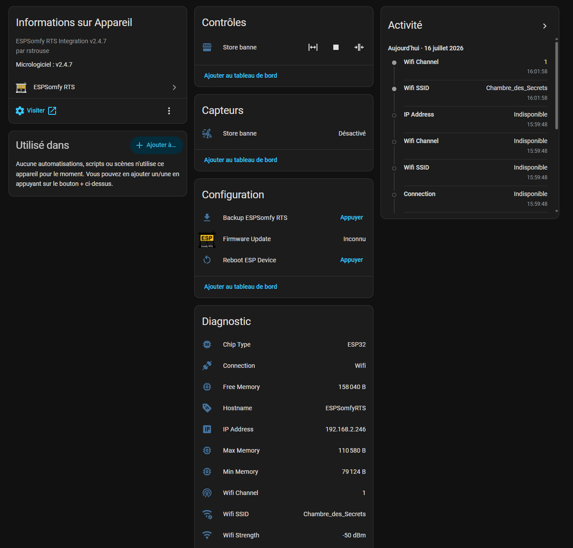Click the Free Memory chip icon
Viewport: 573px width, 548px height.
(x=207, y=387)
